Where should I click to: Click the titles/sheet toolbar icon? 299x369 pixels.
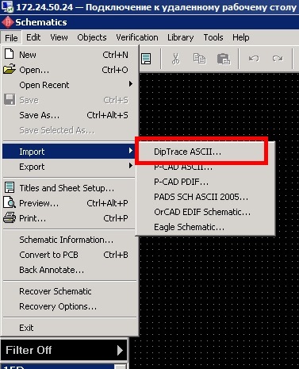[x=146, y=59]
